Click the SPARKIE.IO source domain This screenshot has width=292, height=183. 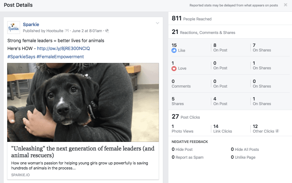pyautogui.click(x=21, y=175)
